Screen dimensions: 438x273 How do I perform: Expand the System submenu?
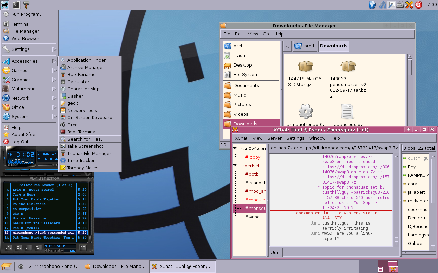click(x=29, y=116)
